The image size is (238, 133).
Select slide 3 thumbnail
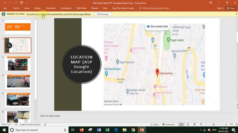[x=18, y=64]
